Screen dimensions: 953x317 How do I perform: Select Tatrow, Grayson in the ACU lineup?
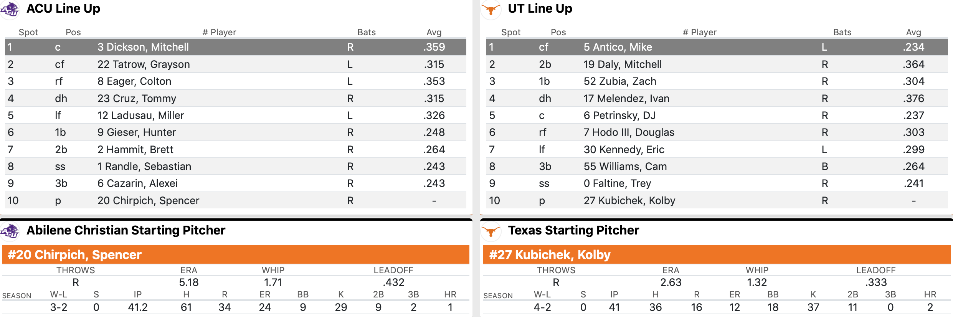144,64
